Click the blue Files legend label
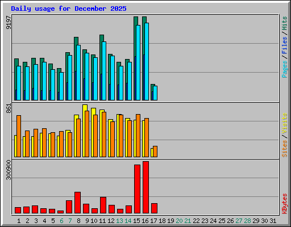The height and width of the screenshot is (227, 291). coord(285,45)
